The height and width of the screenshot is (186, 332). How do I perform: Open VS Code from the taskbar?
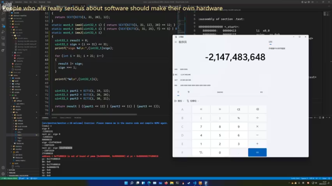tap(195, 183)
